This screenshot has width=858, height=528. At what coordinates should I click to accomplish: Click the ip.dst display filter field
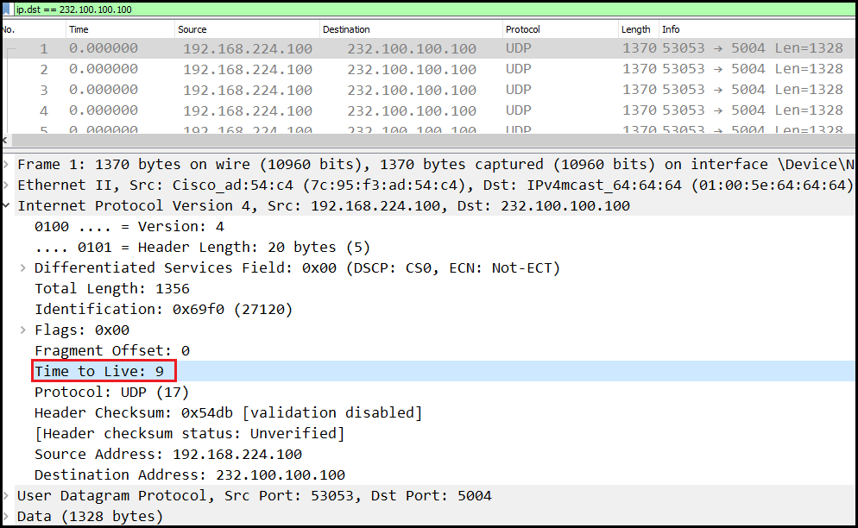click(x=345, y=9)
